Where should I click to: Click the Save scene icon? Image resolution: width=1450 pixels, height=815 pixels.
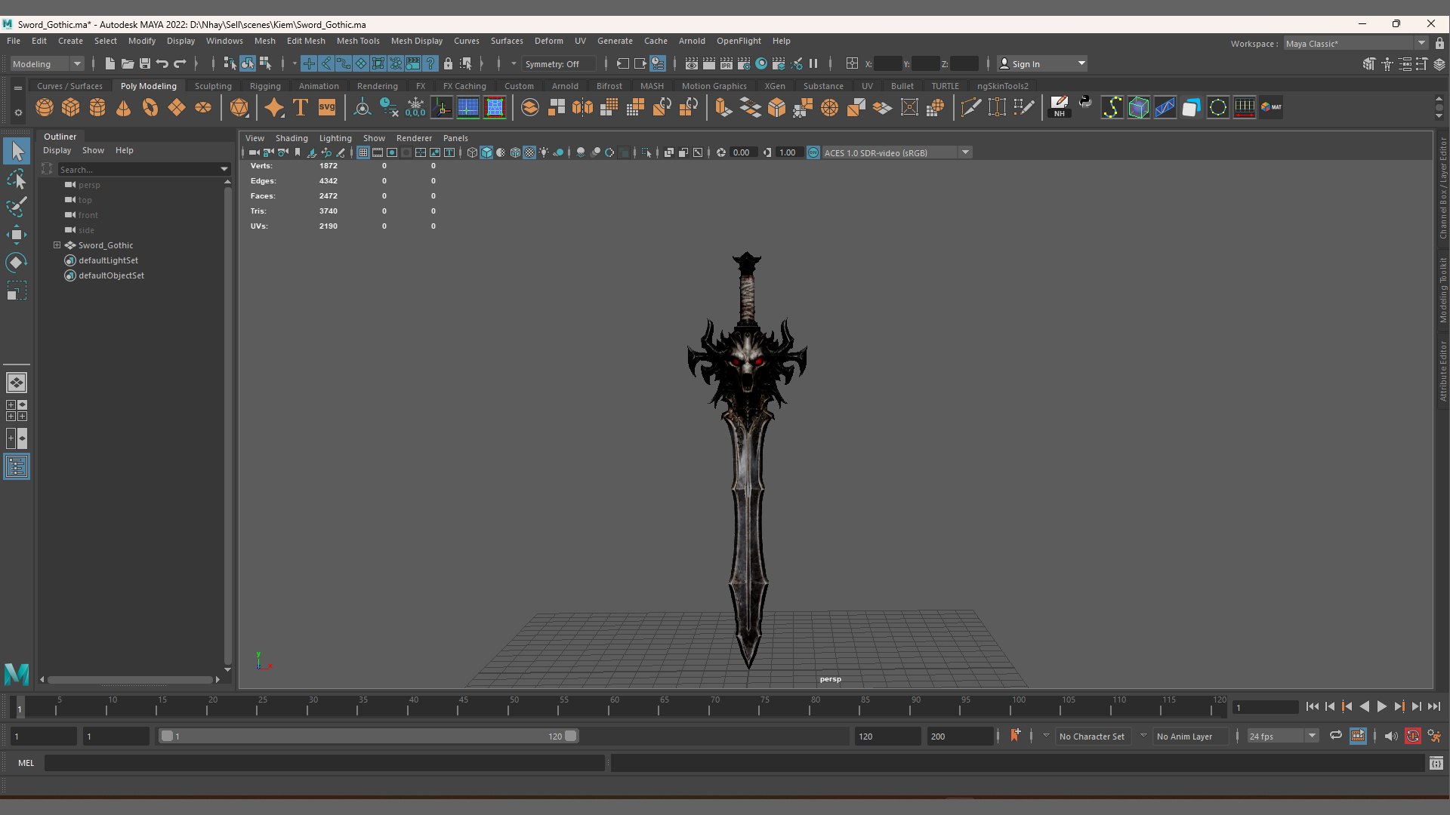[x=145, y=64]
